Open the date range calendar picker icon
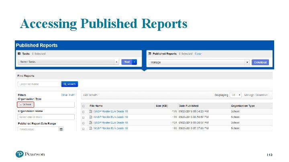Image resolution: width=289 pixels, height=162 pixels. coord(61,129)
